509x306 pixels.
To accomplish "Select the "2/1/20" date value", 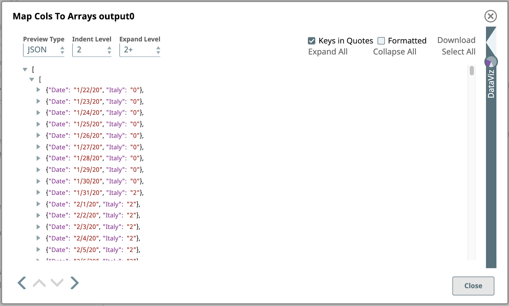I will point(86,204).
